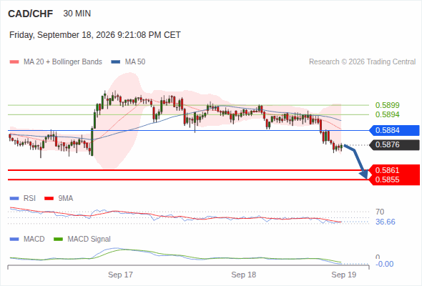This screenshot has height=286, width=422.
Task: Click the MA 20 + Bollinger Bands label
Action: [63, 62]
